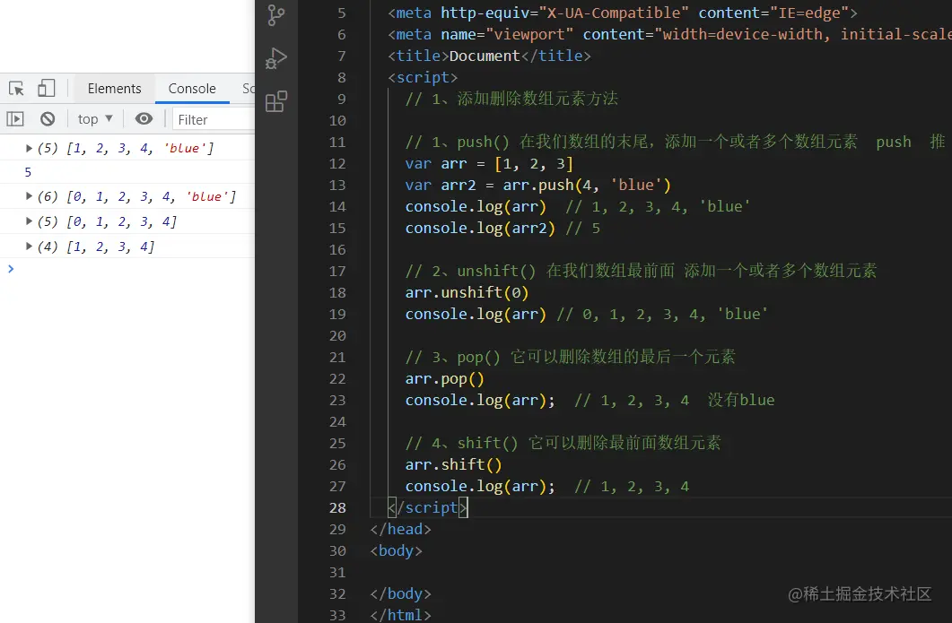Switch to the Console tab
Screen dimensions: 952x623
click(x=192, y=89)
